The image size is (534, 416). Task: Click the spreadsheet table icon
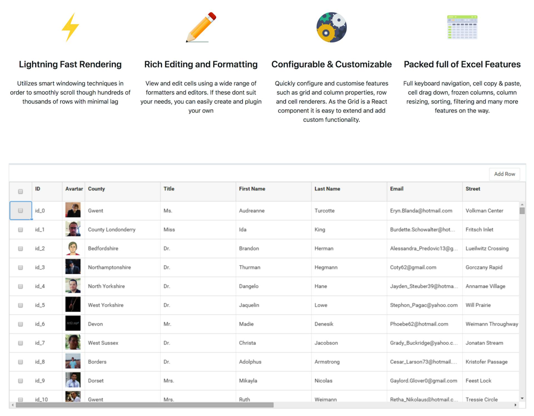(462, 27)
